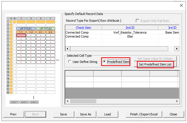Sort by the Check Item column header
Viewport: 187px width, 123px height.
[83, 28]
